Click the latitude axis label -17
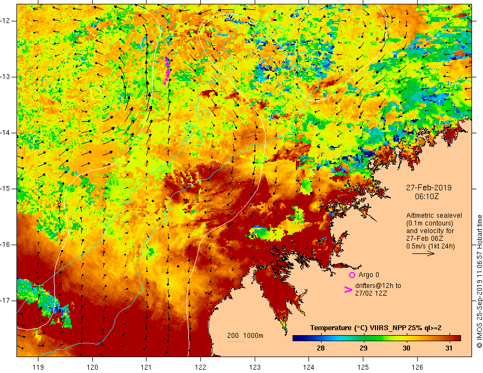Image resolution: width=483 pixels, height=373 pixels. tap(6, 301)
